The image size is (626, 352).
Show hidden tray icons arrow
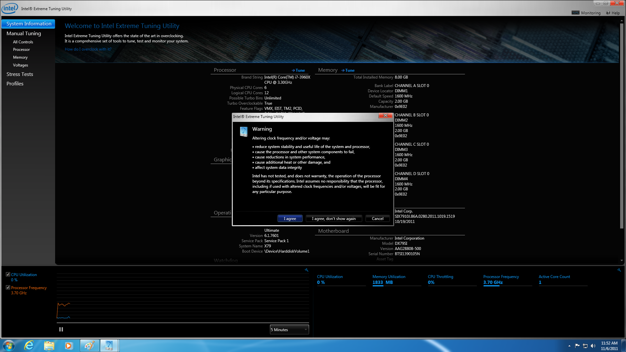tap(569, 346)
